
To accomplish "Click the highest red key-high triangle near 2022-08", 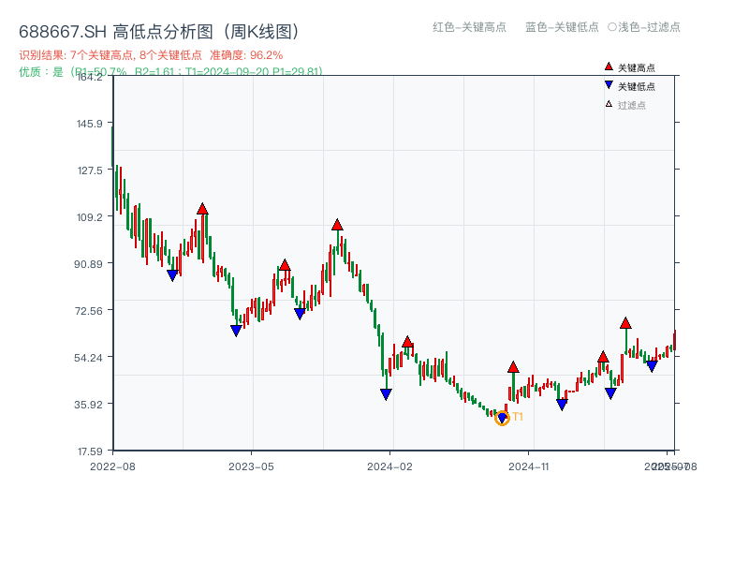I will 202,210.
